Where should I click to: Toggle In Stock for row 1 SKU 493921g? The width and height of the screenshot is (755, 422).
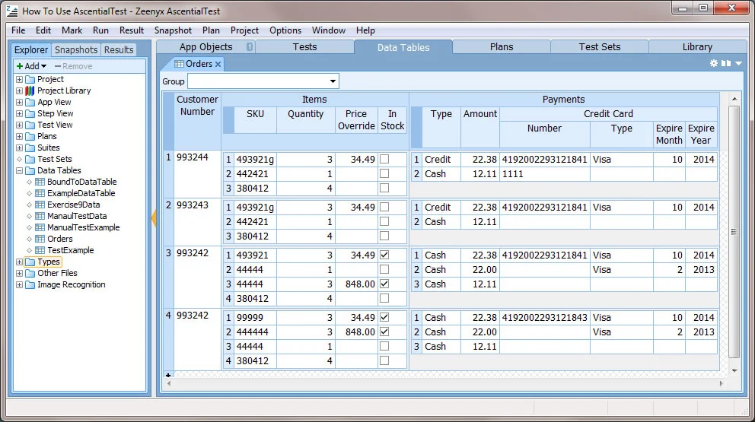coord(384,159)
